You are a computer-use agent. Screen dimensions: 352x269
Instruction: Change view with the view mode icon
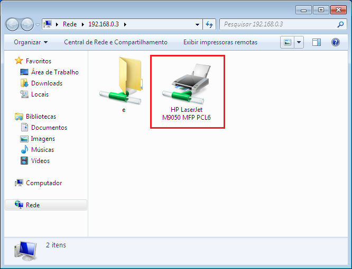pos(287,42)
